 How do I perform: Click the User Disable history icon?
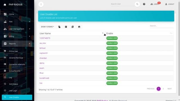click(x=5, y=97)
